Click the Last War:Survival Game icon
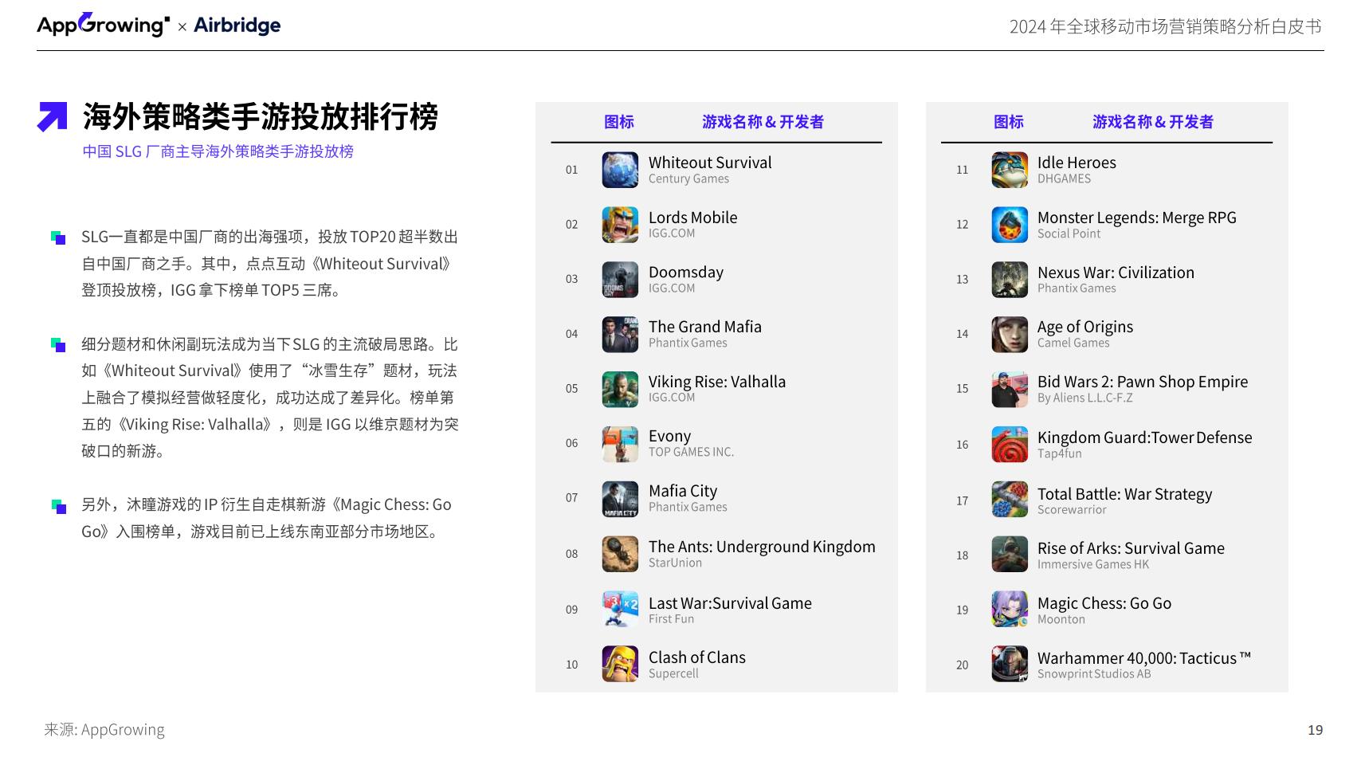Viewport: 1361px width, 765px height. tap(620, 610)
